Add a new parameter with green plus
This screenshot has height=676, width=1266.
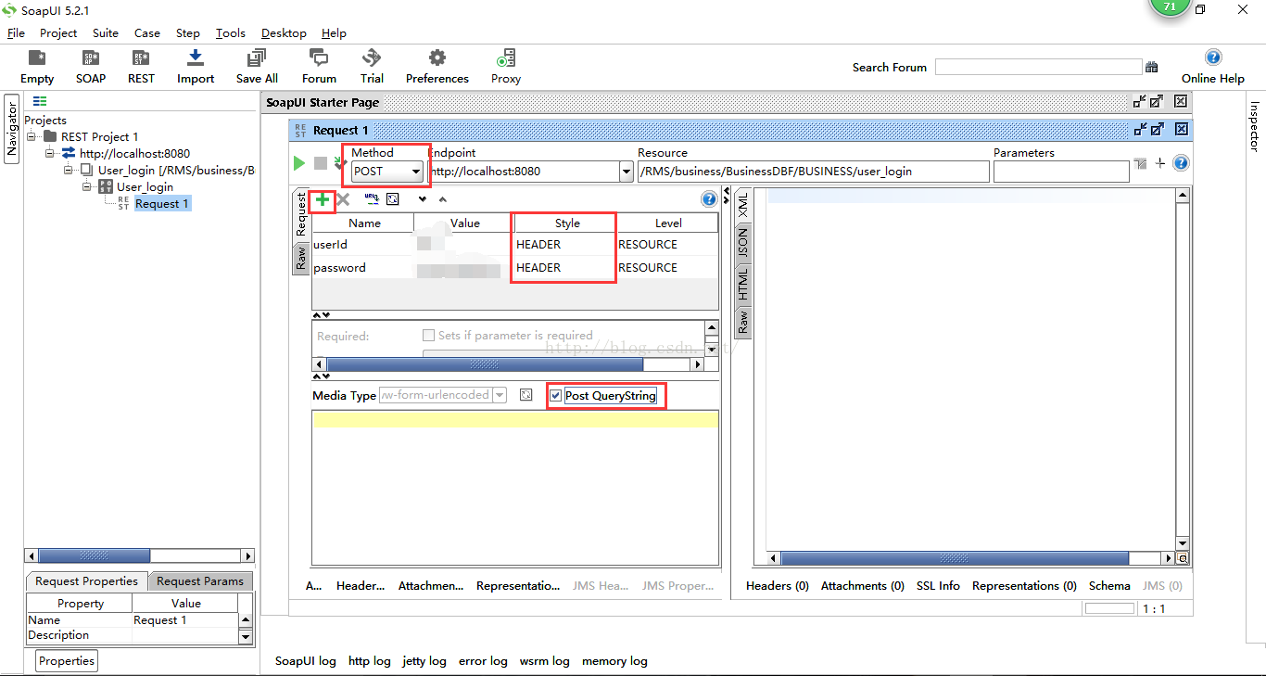coord(322,199)
